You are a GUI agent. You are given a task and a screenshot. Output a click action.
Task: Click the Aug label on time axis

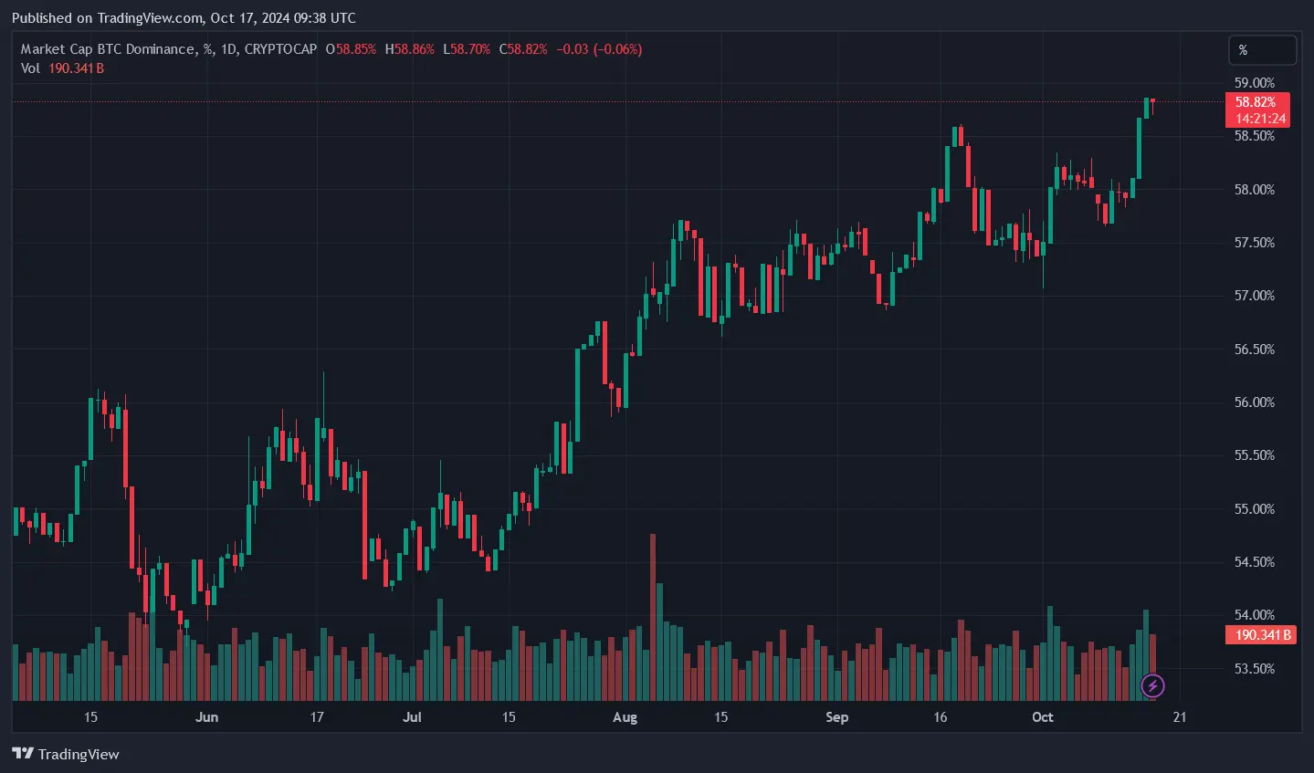[x=625, y=717]
